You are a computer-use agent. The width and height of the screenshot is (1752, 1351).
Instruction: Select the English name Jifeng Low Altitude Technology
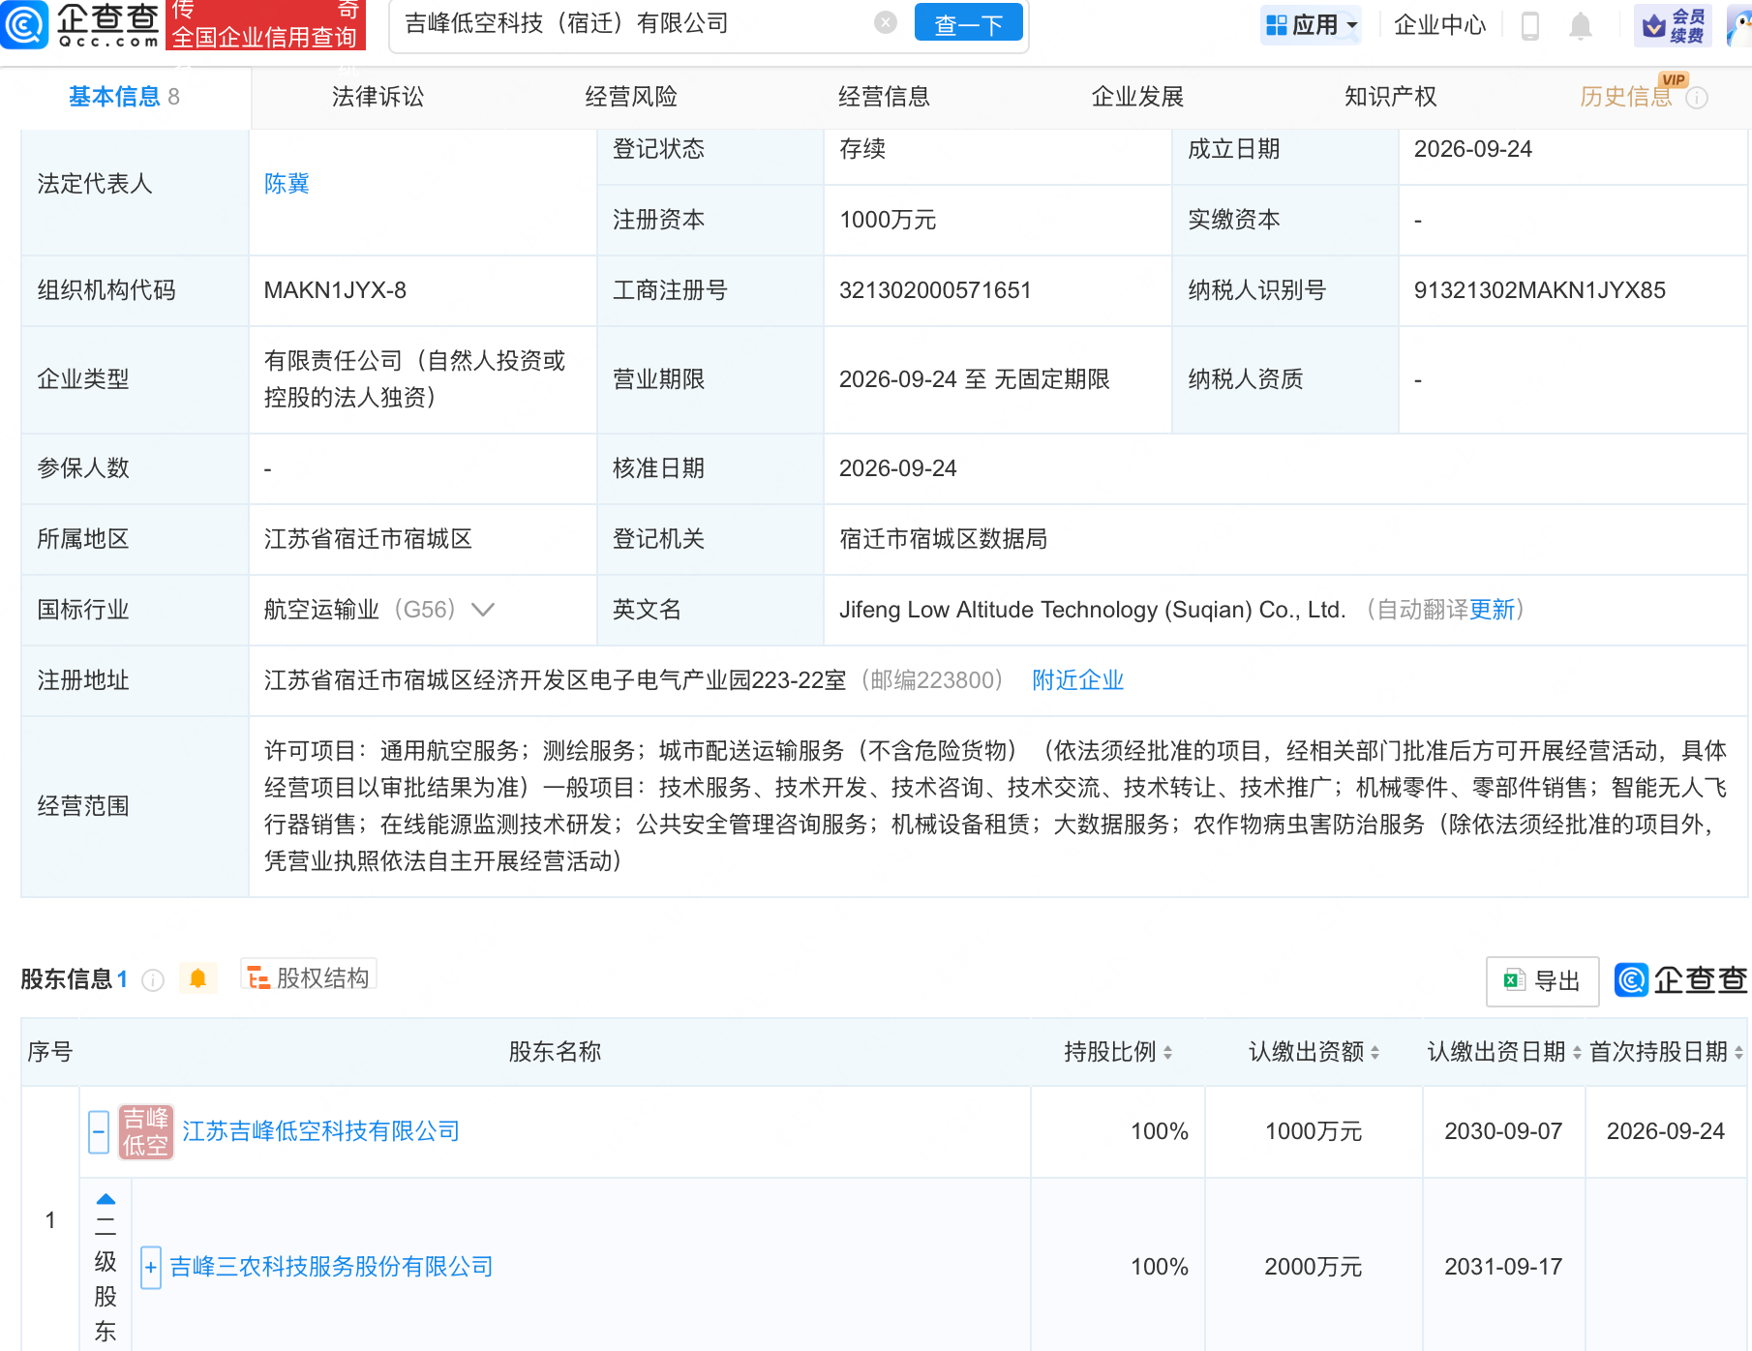click(1093, 610)
